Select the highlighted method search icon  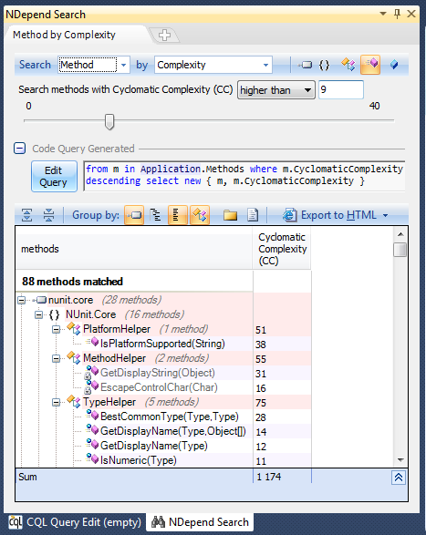(370, 65)
